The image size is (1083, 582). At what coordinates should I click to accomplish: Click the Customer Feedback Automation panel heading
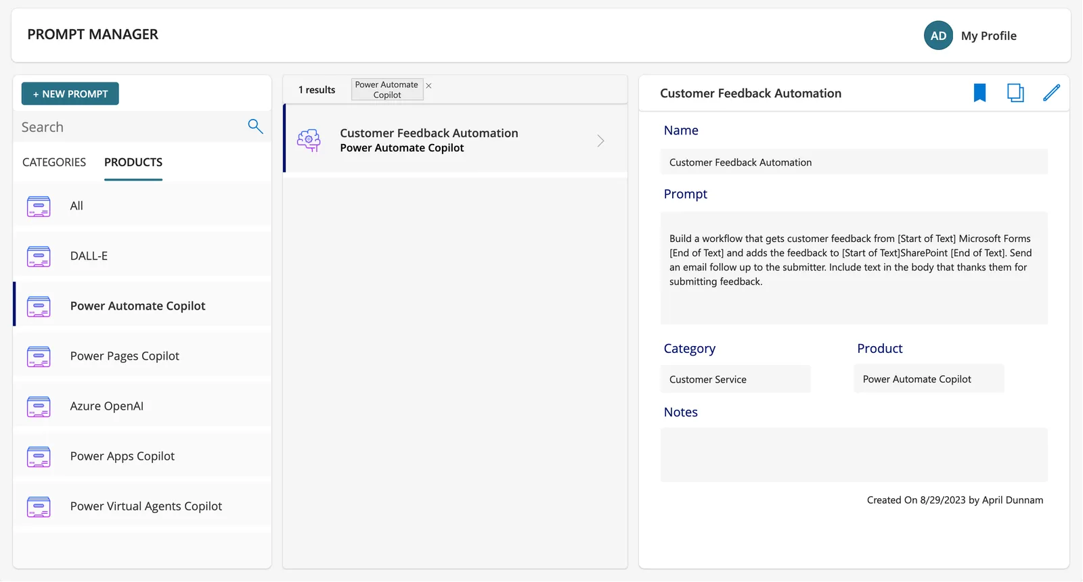click(x=751, y=93)
